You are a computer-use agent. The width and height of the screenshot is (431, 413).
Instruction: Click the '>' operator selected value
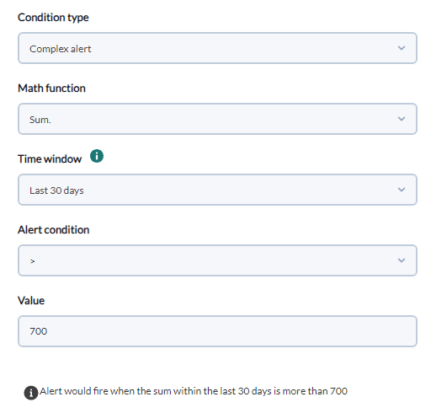point(33,261)
